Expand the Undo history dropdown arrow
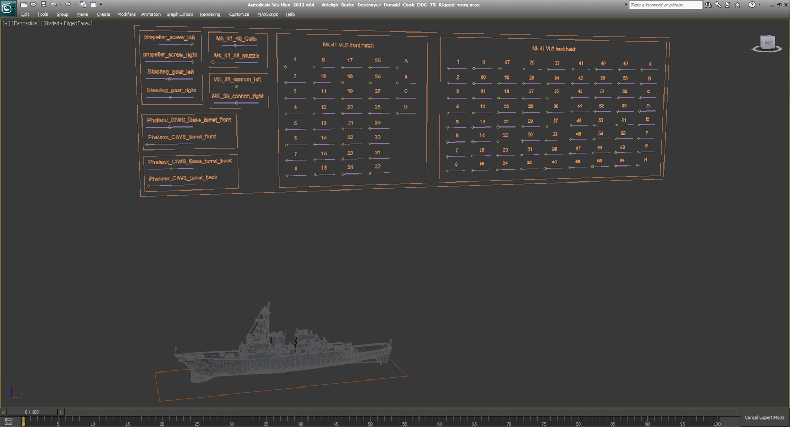The image size is (790, 427). (x=60, y=5)
